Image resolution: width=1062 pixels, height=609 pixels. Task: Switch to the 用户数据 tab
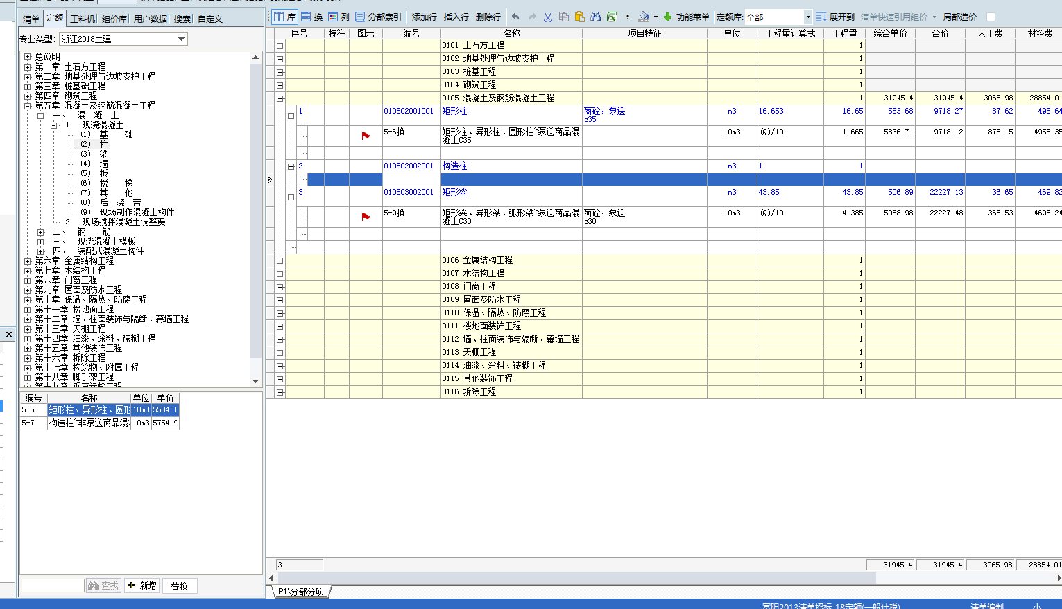(151, 19)
